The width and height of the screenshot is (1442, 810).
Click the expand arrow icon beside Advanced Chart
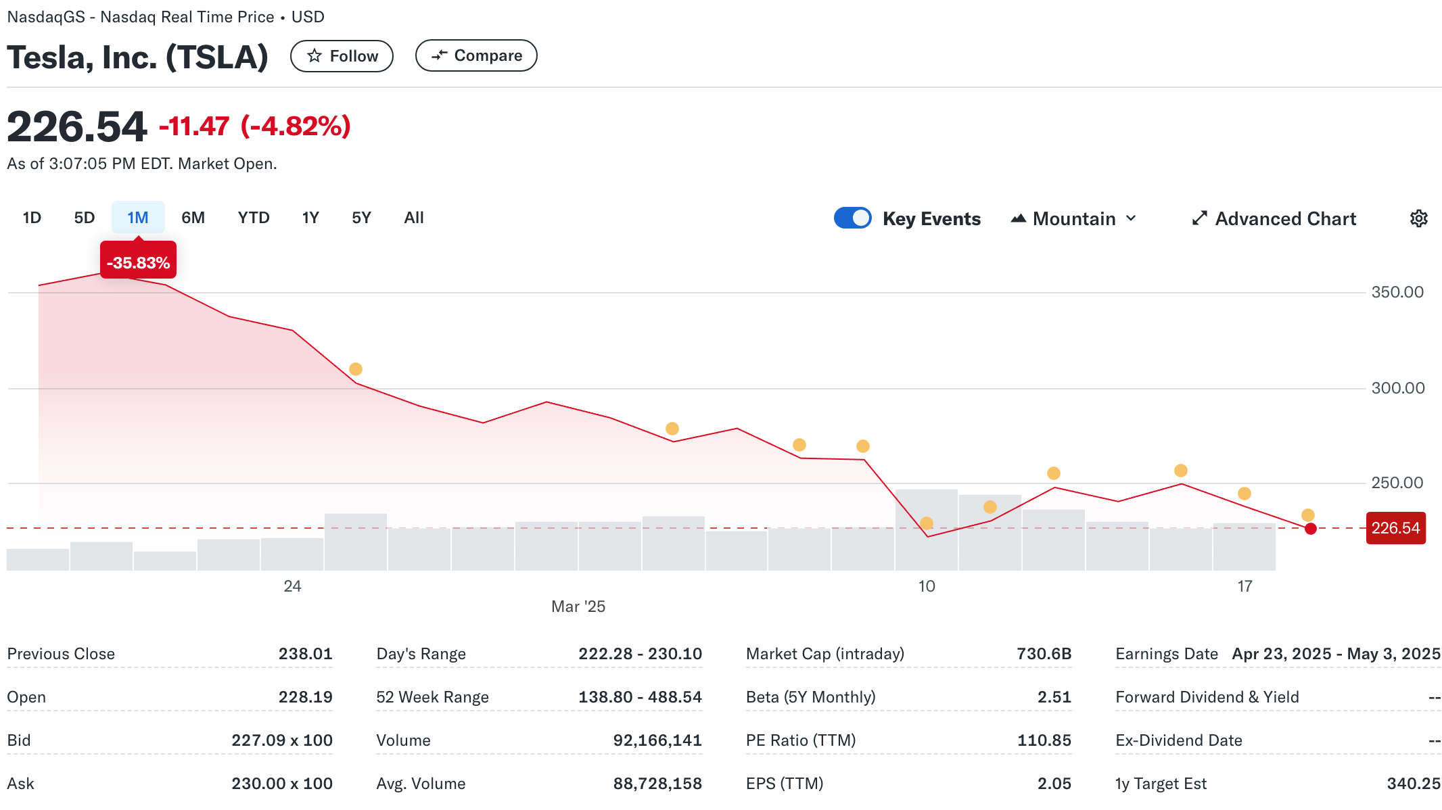click(1199, 218)
